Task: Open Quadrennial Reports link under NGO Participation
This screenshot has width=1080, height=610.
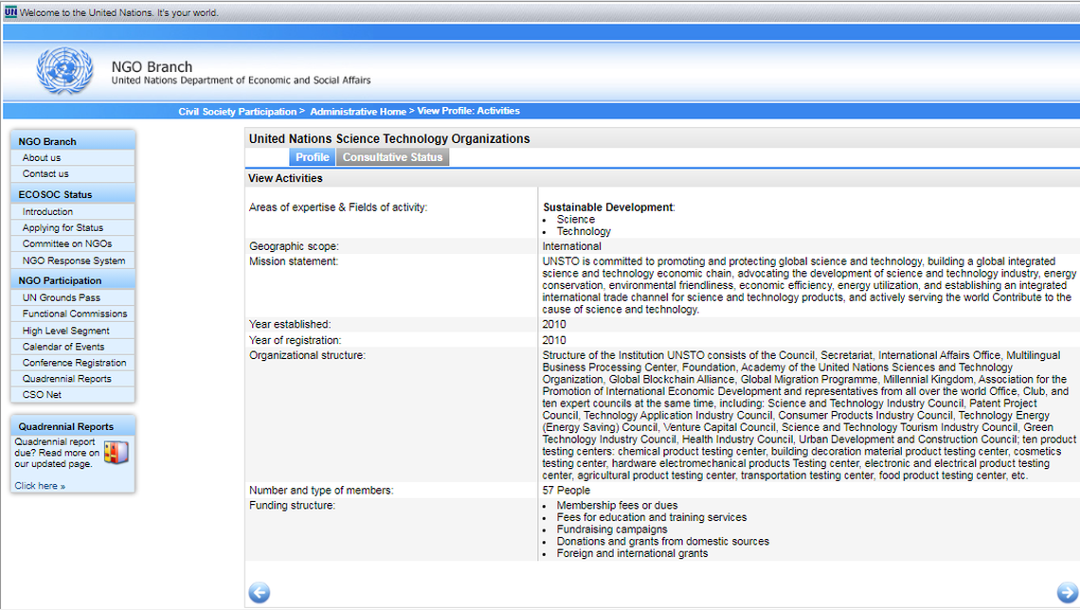Action: [x=67, y=379]
